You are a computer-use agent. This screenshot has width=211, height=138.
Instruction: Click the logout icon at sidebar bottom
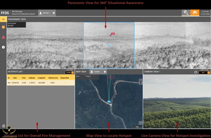click(x=3, y=126)
